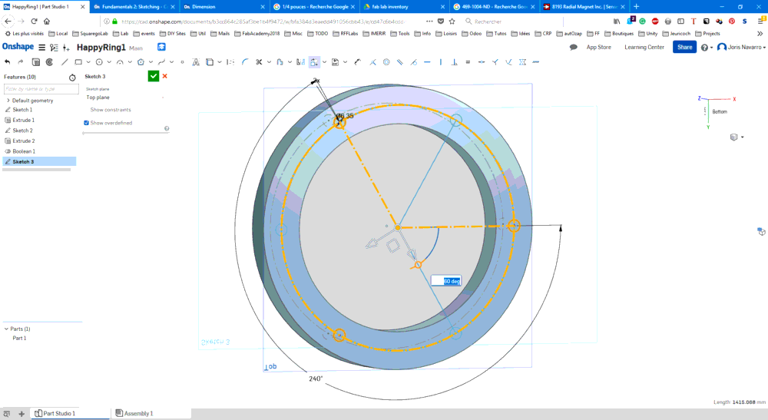Apply the Perpendicular constraint
This screenshot has width=768, height=420.
[x=455, y=62]
